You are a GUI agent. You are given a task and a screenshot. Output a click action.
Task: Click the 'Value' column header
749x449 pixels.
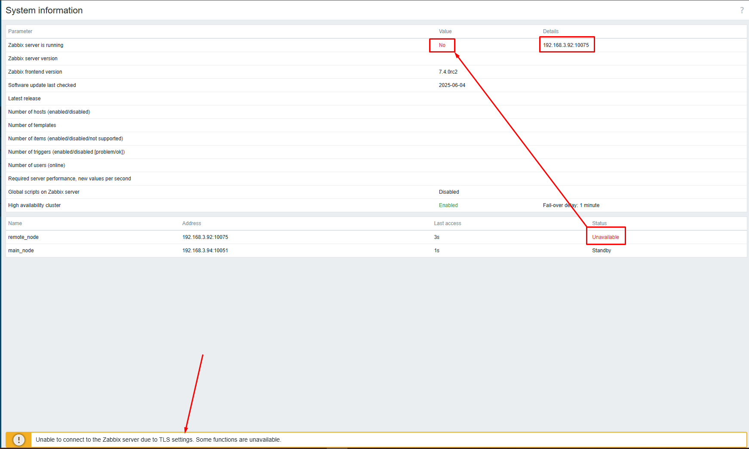coord(445,31)
